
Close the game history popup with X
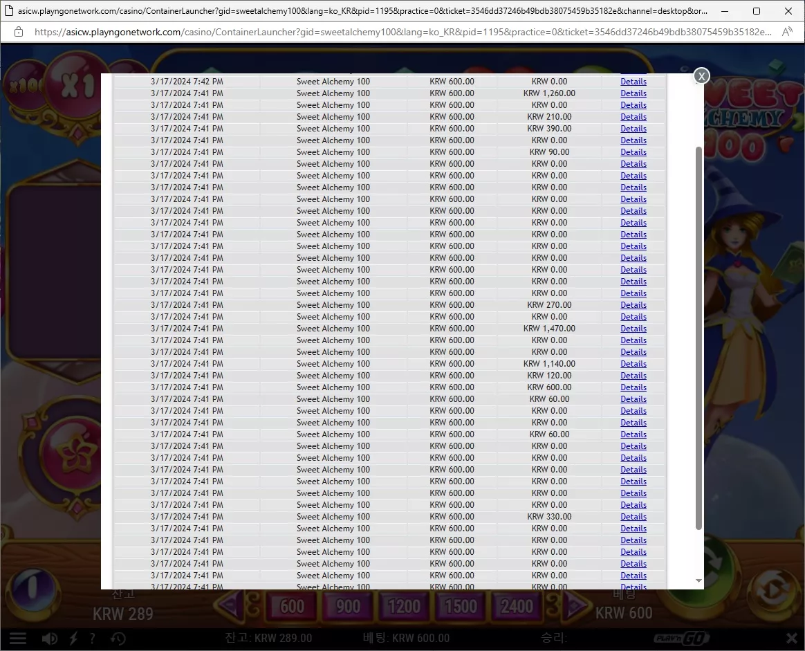pyautogui.click(x=701, y=76)
